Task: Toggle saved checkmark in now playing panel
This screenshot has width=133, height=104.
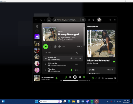Action: (114, 62)
